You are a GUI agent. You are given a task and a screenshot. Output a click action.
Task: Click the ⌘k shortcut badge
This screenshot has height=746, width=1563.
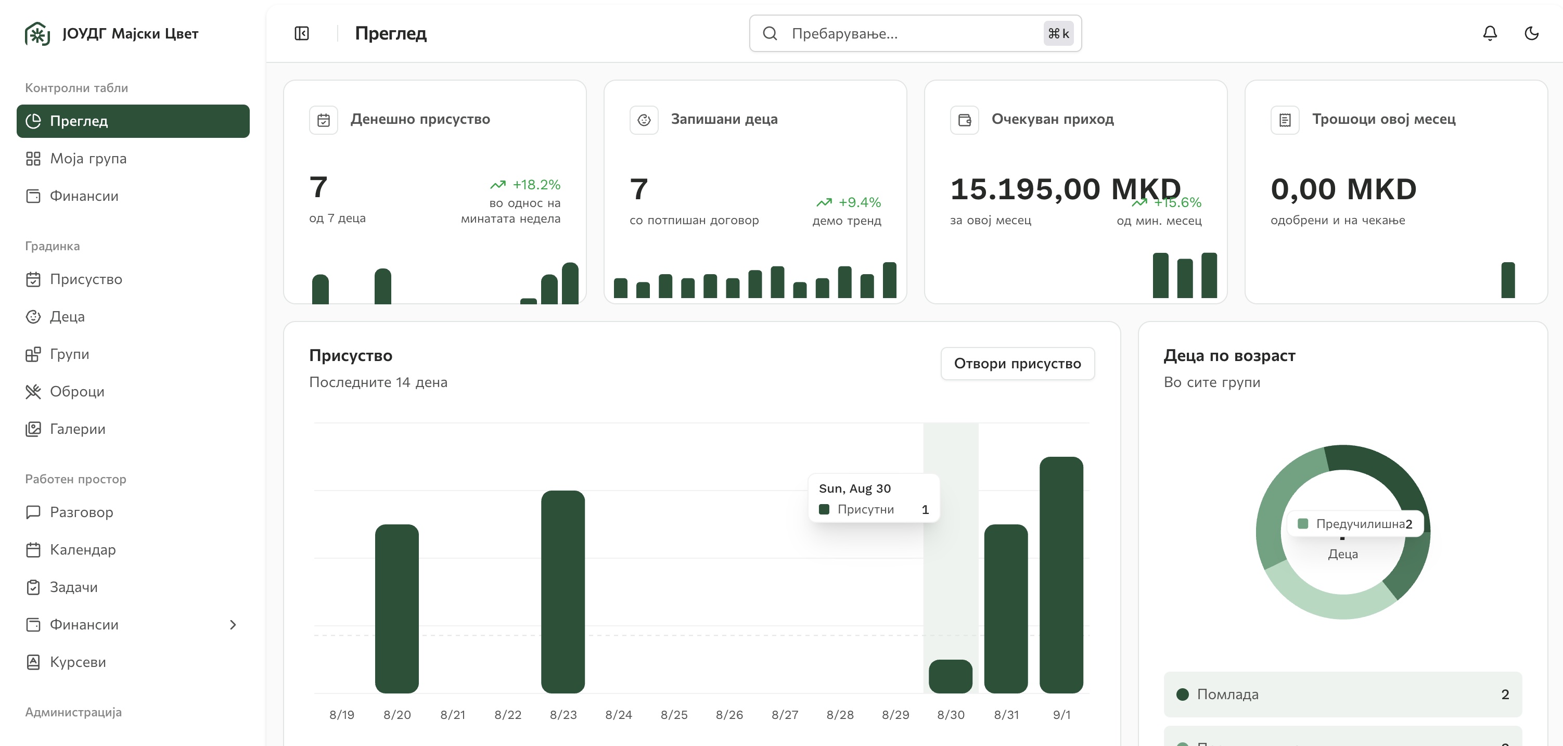point(1058,33)
